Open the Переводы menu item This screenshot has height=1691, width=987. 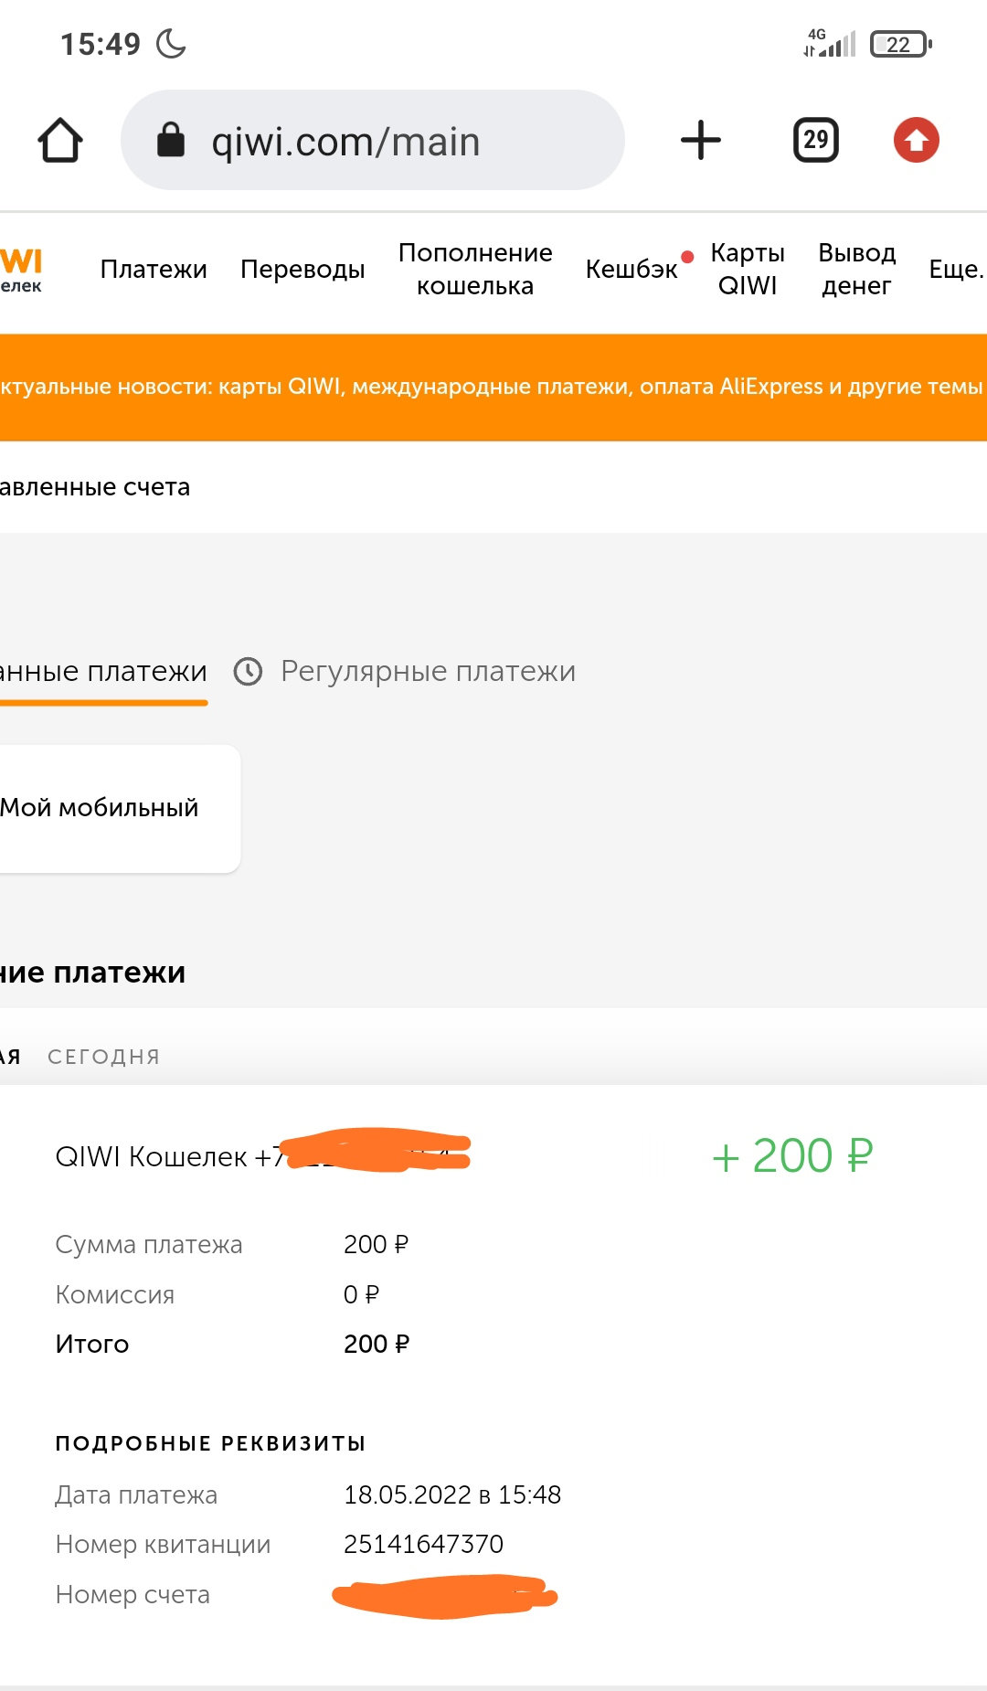(x=302, y=270)
